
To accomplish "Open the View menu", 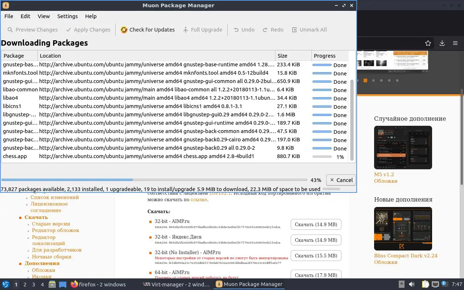I will [43, 16].
